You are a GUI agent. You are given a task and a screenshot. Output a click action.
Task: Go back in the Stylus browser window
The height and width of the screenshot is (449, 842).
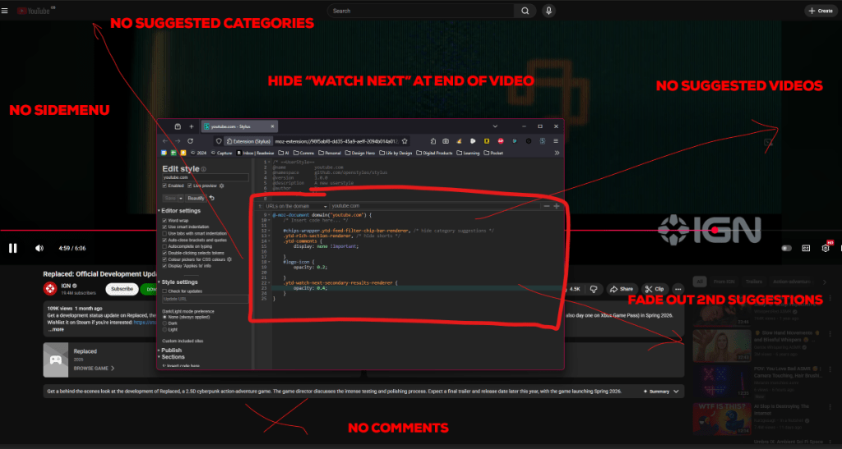point(164,141)
